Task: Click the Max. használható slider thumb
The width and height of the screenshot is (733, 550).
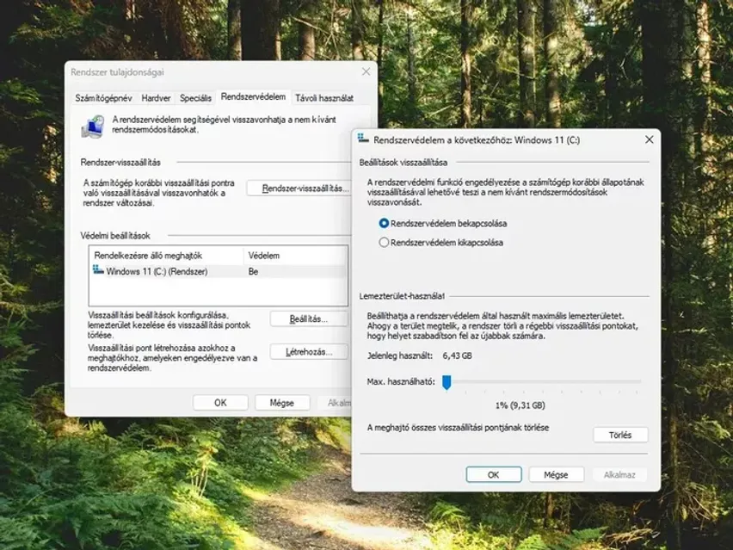Action: coord(447,382)
